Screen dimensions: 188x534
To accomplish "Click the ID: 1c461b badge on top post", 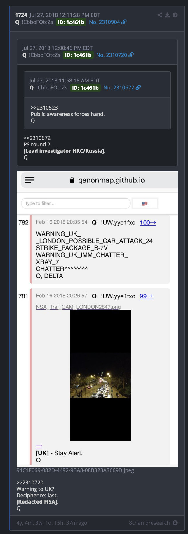I will tap(71, 22).
